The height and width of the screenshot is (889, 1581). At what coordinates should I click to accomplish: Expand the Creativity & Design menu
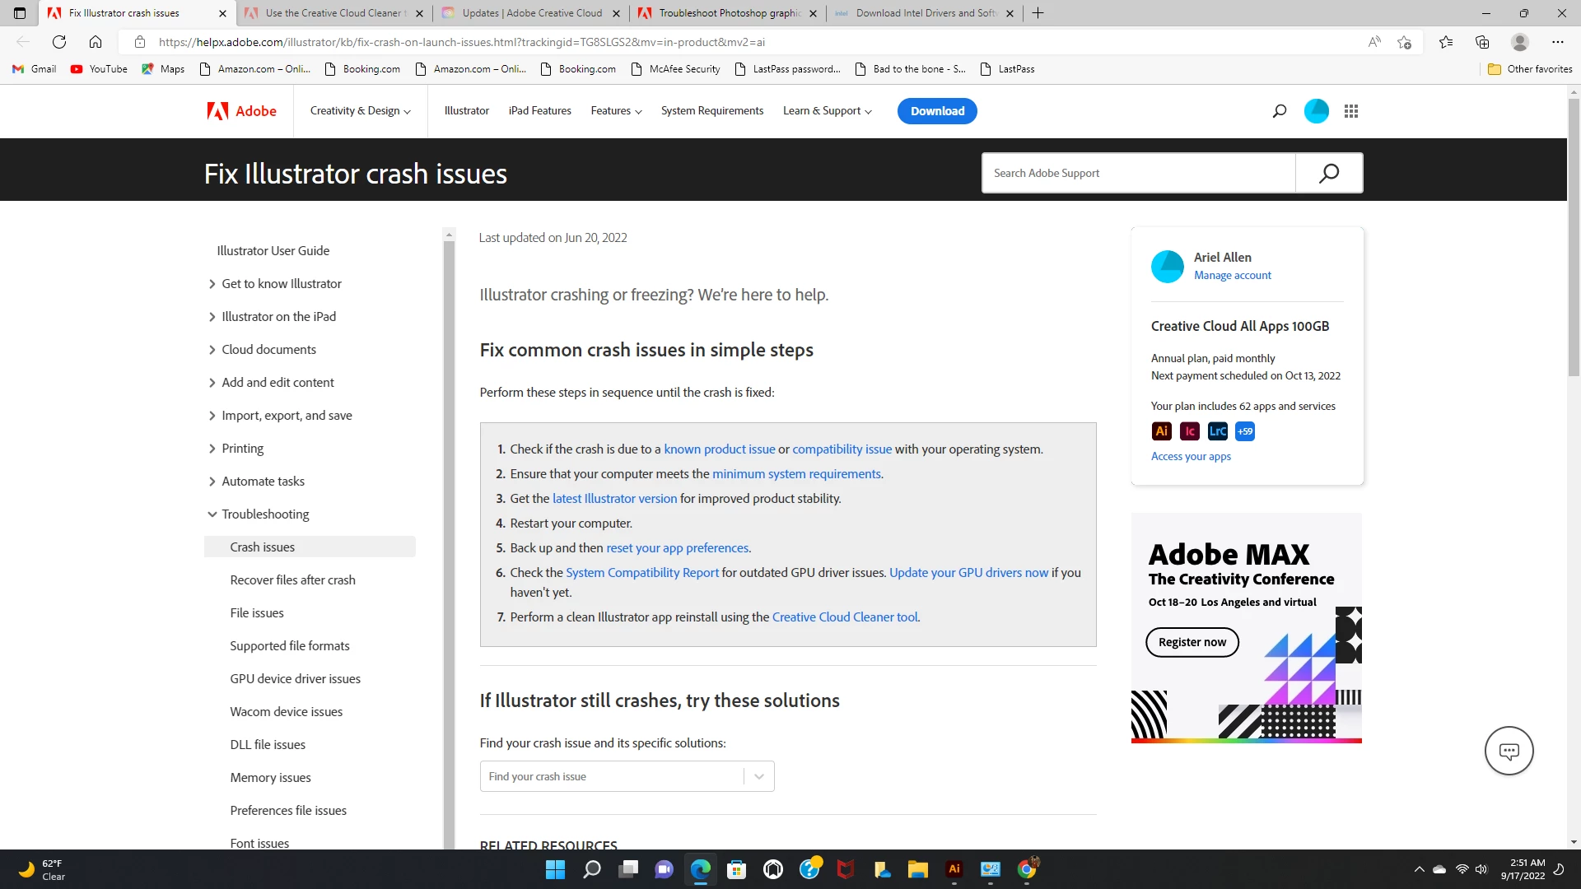pos(360,111)
